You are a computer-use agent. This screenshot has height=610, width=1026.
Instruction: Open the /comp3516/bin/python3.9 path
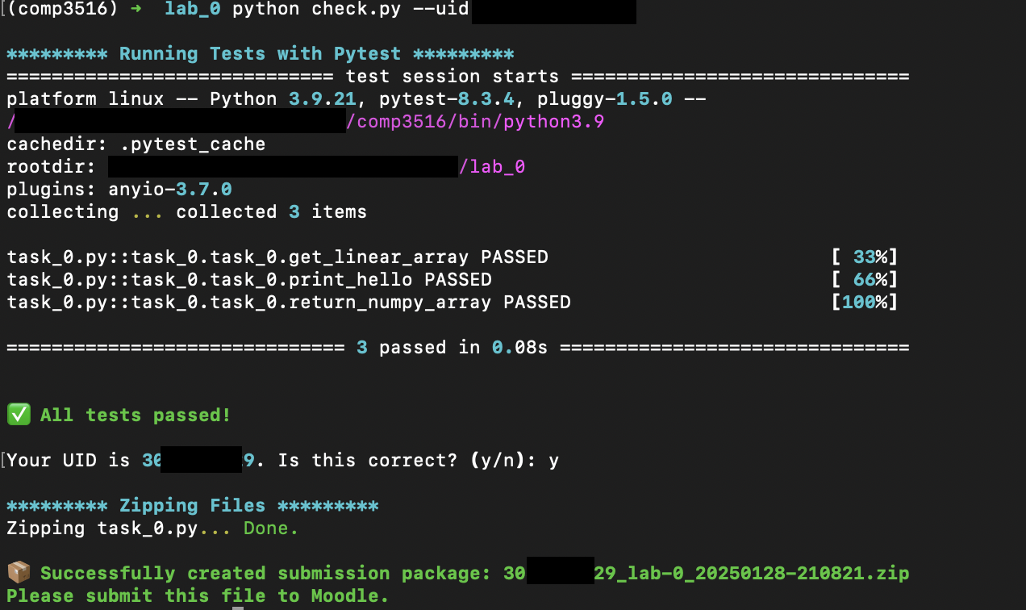[x=475, y=122]
